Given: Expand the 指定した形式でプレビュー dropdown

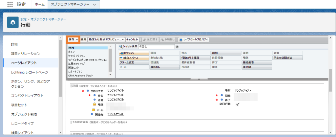Looking at the screenshot, I should point(123,39).
